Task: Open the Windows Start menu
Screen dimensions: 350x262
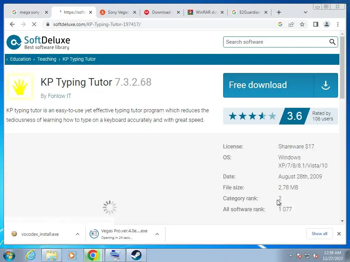Action: point(9,255)
